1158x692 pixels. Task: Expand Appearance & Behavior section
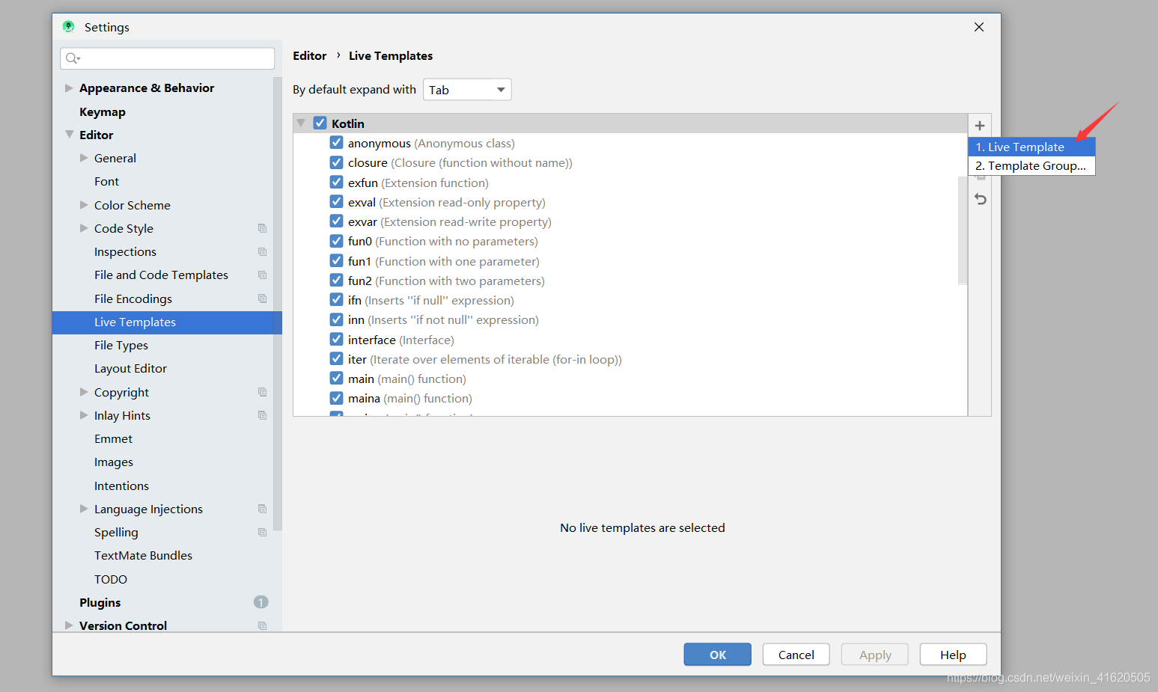69,88
